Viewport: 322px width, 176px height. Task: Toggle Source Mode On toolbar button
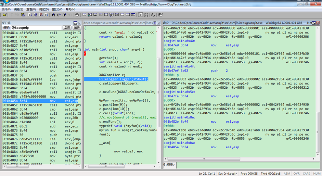pos(140,15)
